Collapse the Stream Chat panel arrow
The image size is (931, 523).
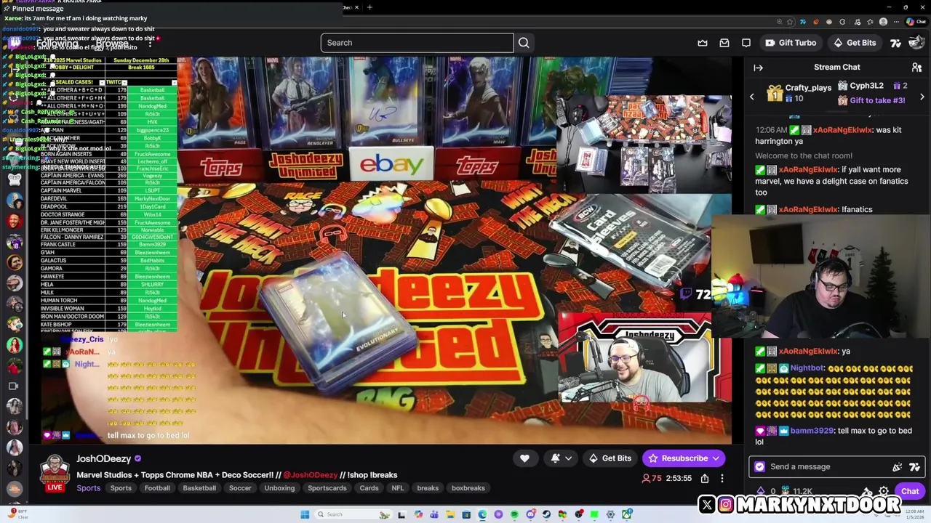pyautogui.click(x=759, y=68)
